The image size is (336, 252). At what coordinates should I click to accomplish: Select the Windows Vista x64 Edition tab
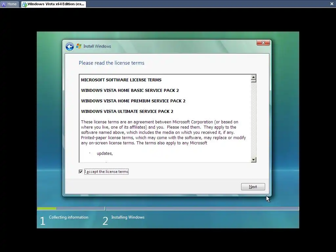click(54, 4)
